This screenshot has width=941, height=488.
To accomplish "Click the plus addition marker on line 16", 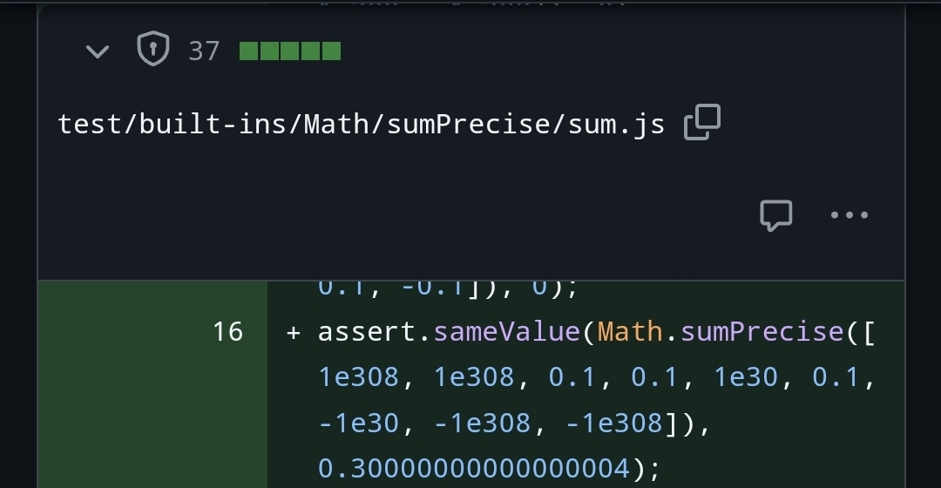I will tap(294, 332).
